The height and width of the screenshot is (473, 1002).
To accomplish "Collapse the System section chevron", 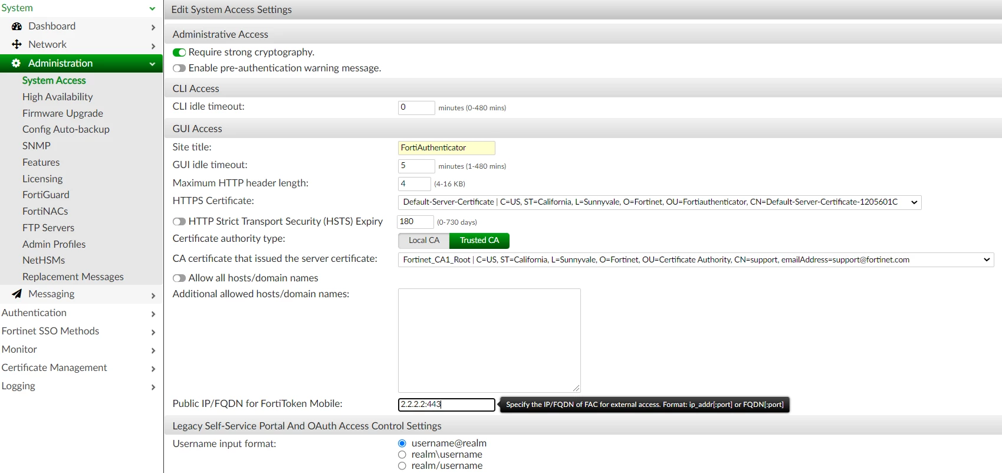I will (x=152, y=9).
